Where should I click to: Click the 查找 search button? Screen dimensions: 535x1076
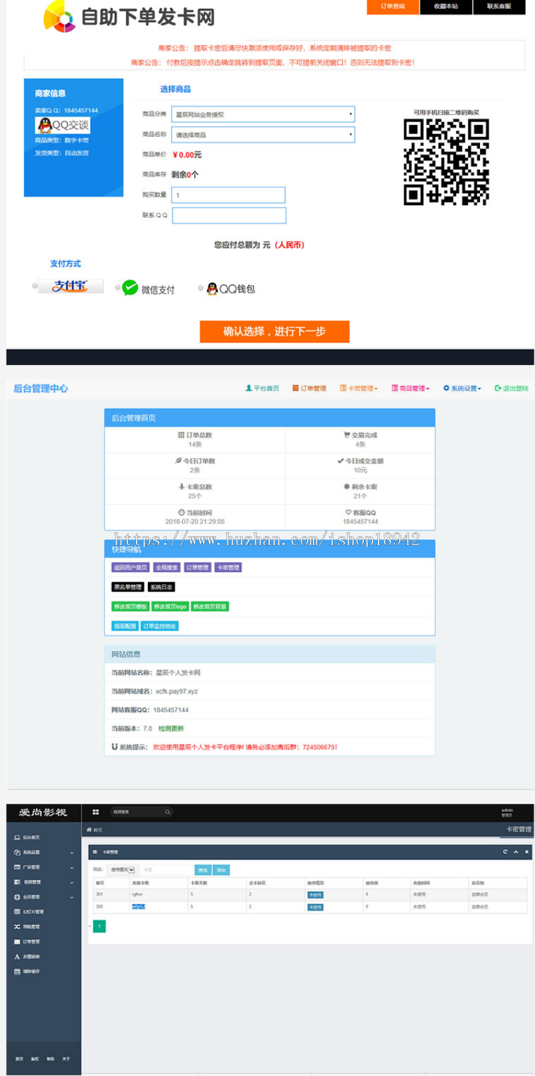(x=203, y=870)
